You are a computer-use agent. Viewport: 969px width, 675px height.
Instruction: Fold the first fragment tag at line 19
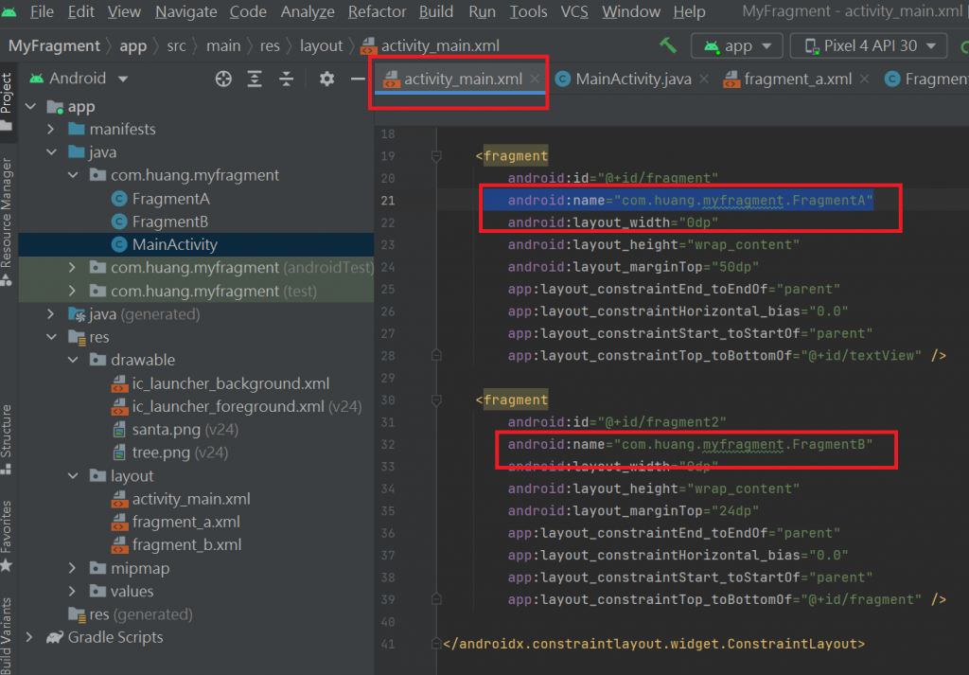(x=436, y=156)
